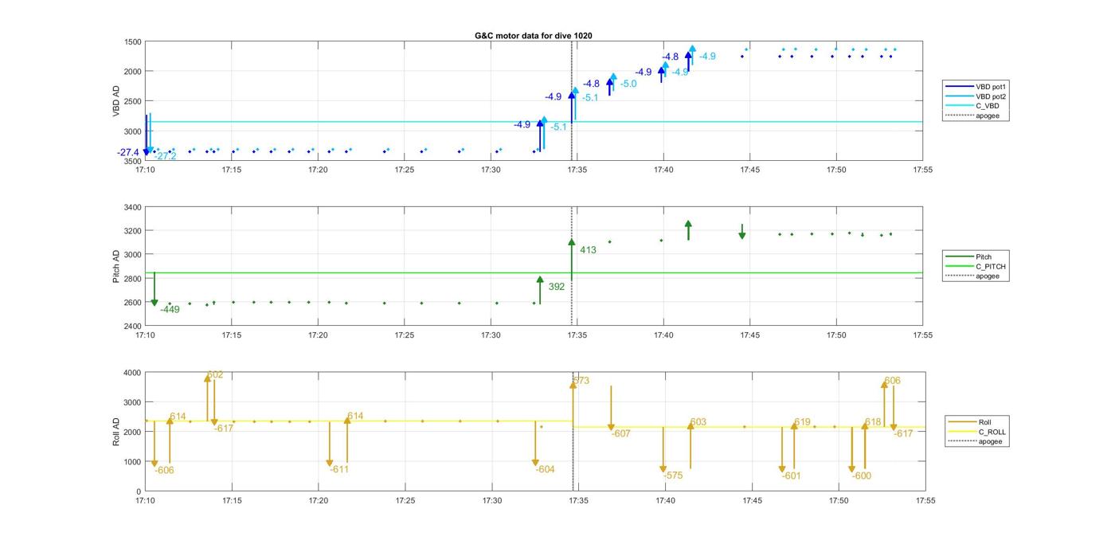Click the '4000' tick on Roll axis
The image size is (1115, 552).
coord(133,373)
